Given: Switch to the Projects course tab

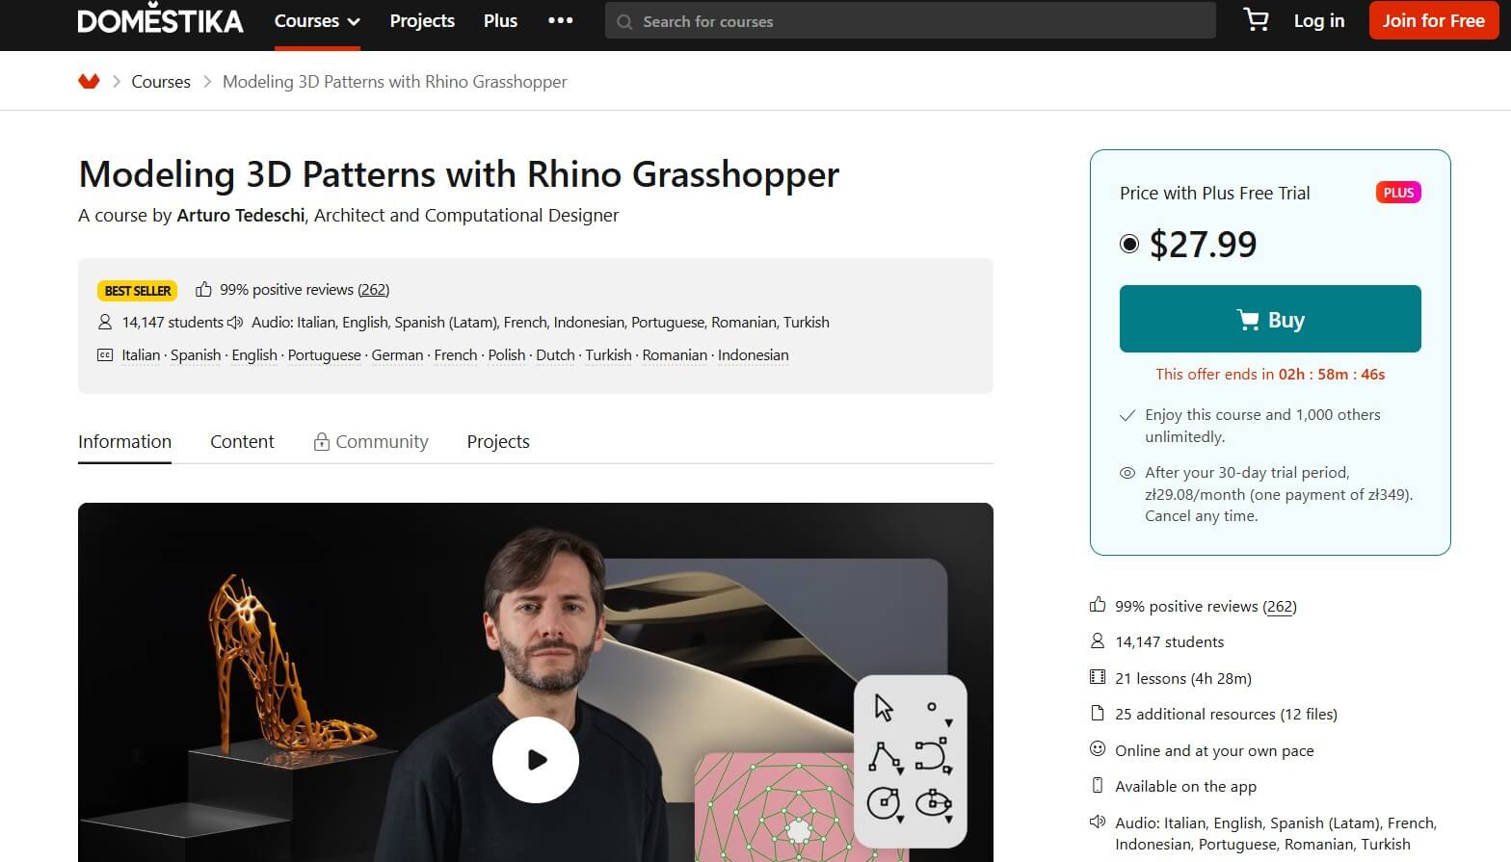Looking at the screenshot, I should pos(498,441).
